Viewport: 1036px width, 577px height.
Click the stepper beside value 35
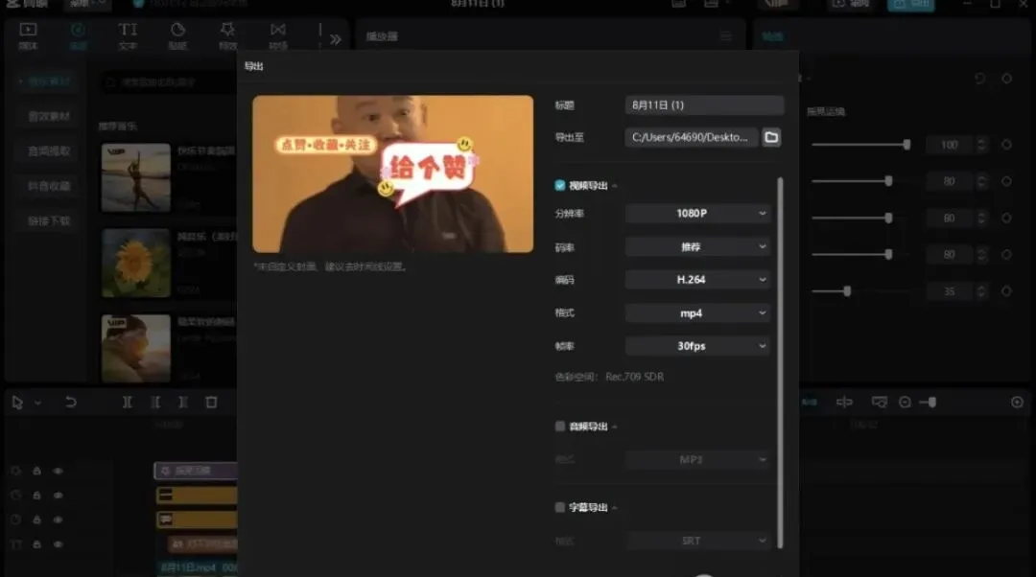981,291
